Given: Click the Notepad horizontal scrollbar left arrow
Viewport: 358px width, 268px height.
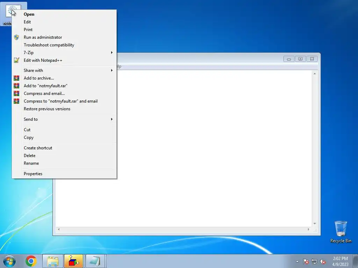Looking at the screenshot, I should [59, 229].
